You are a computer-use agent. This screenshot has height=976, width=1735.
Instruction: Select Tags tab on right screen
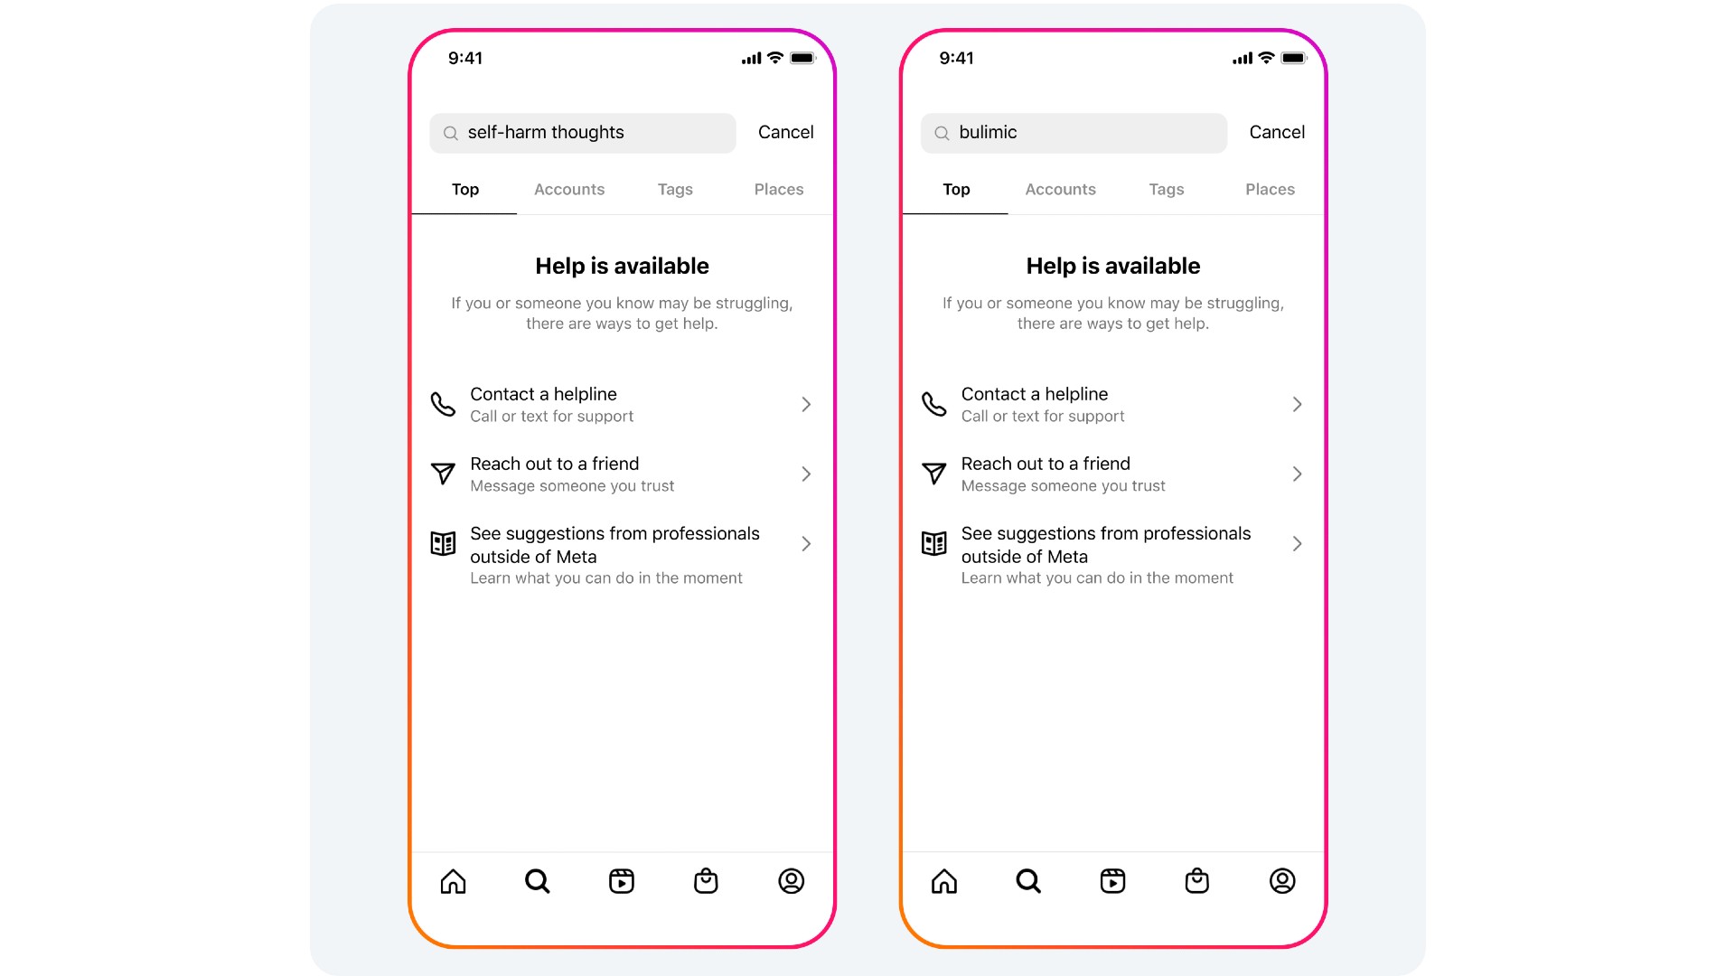click(1166, 188)
